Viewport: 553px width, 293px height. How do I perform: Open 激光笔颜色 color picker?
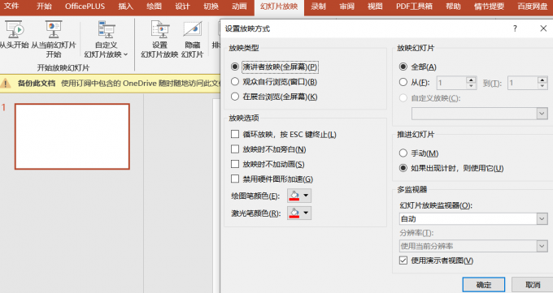tap(299, 213)
